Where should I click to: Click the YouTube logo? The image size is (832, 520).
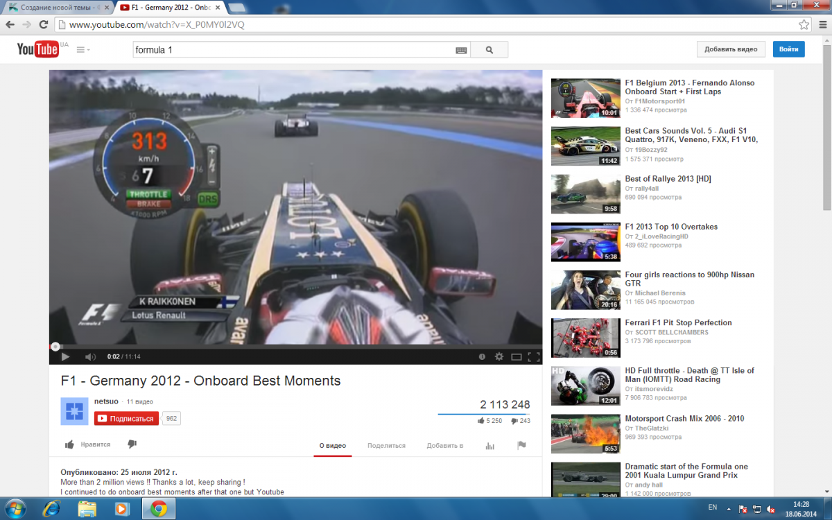39,49
